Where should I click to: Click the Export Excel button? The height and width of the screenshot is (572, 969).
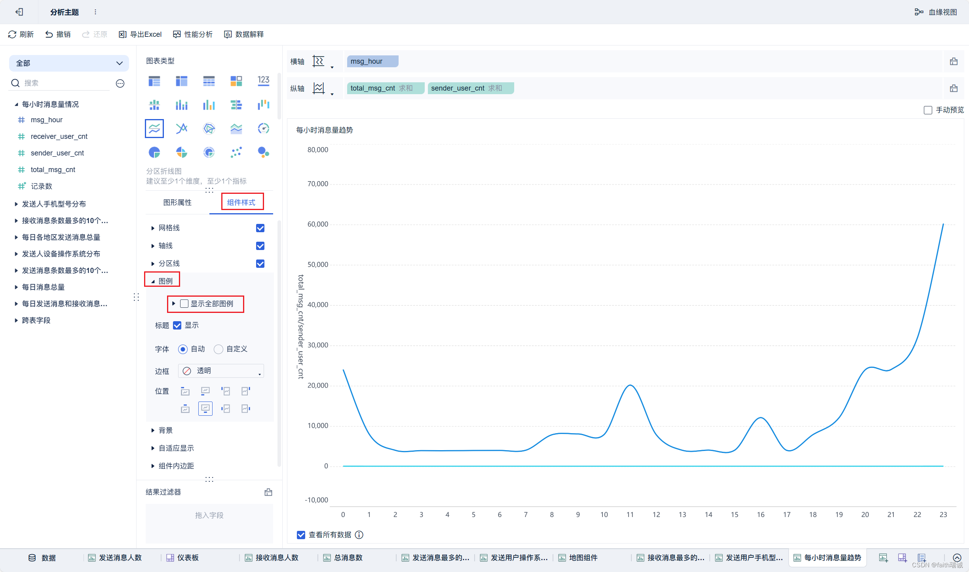[x=140, y=34]
